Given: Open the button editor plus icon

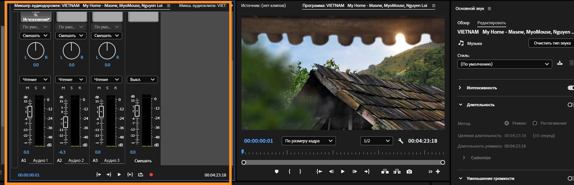Looking at the screenshot, I should click(438, 171).
